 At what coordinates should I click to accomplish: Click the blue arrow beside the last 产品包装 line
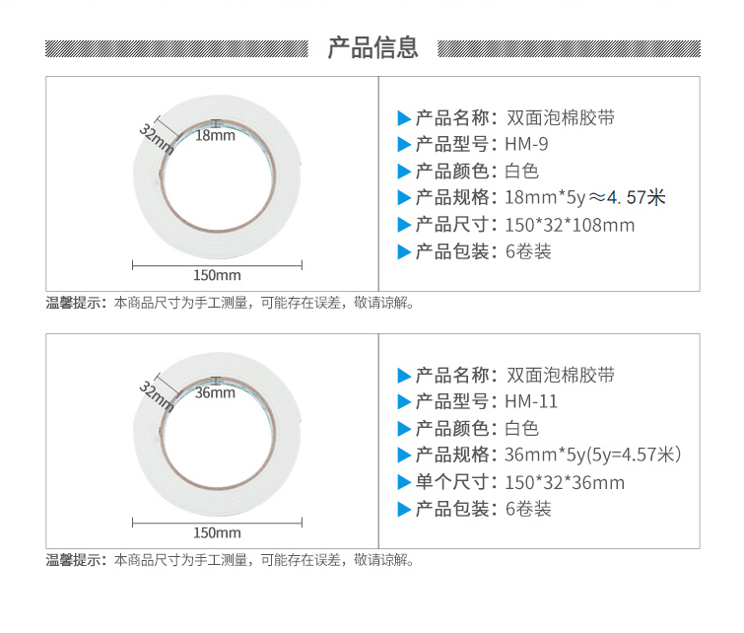coord(404,510)
